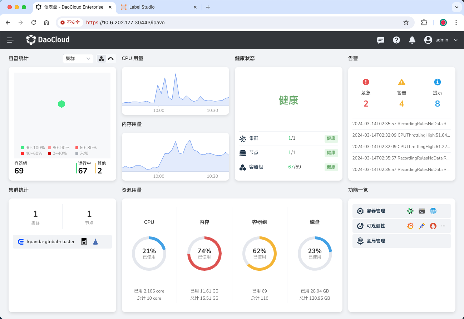Expand the admin user menu

pyautogui.click(x=441, y=40)
